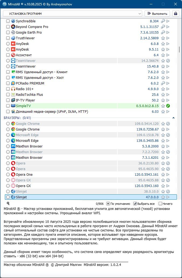Select the Slimjet 47.0.0.0 row
The height and width of the screenshot is (278, 182).
tap(91, 197)
